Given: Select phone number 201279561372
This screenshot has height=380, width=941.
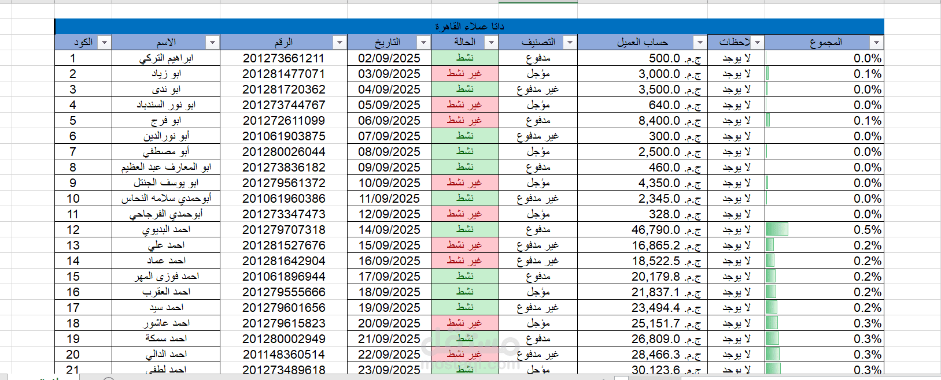Looking at the screenshot, I should [x=283, y=183].
